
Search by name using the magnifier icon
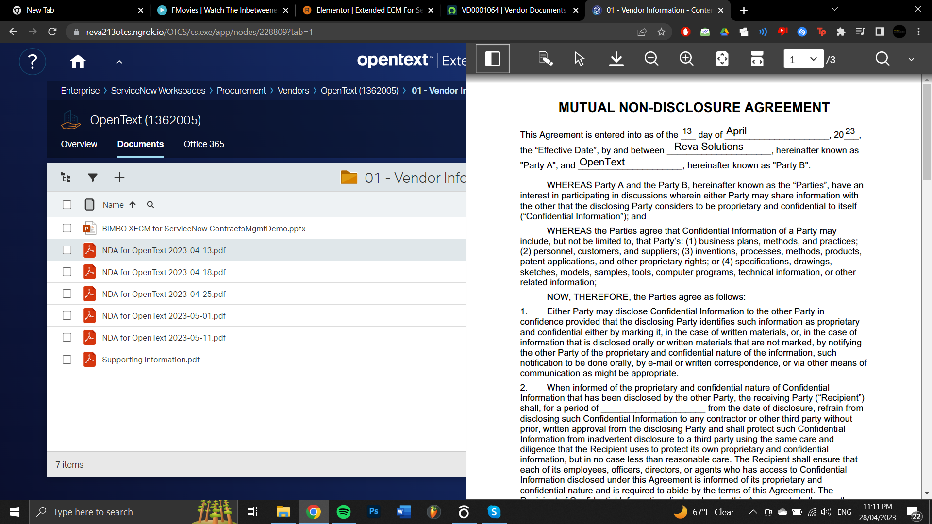[x=150, y=205]
